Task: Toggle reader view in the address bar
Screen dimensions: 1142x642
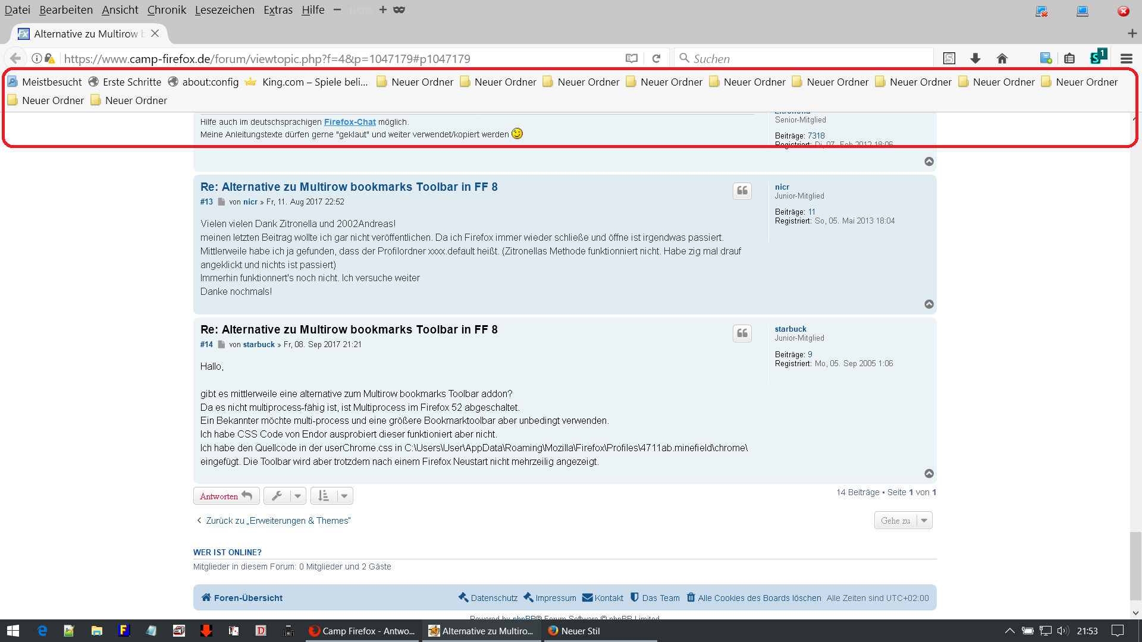Action: [x=632, y=58]
